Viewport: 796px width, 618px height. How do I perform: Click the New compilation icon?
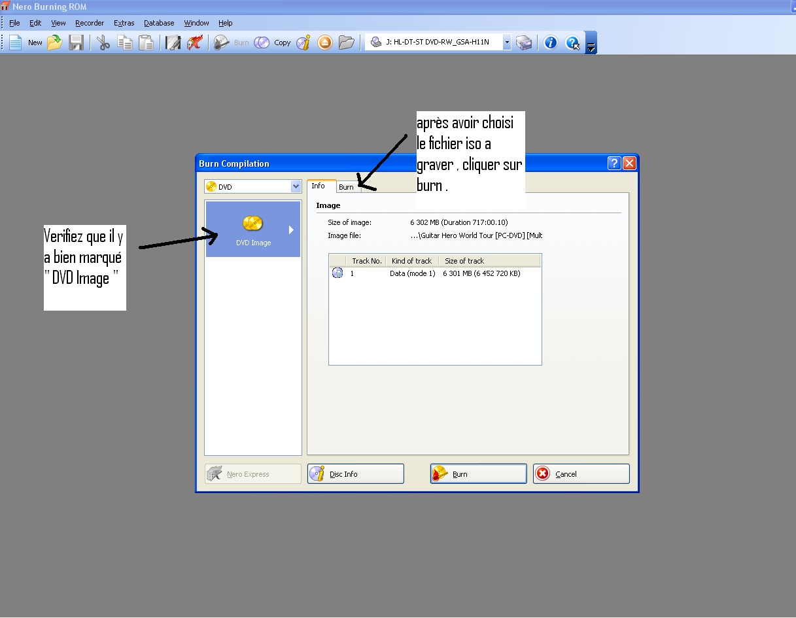pyautogui.click(x=16, y=43)
